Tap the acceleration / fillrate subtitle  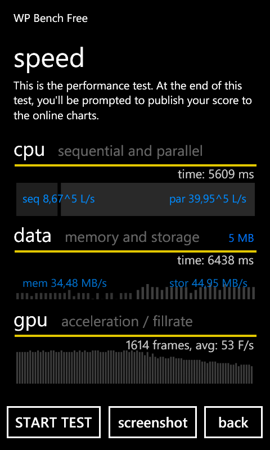point(127,322)
